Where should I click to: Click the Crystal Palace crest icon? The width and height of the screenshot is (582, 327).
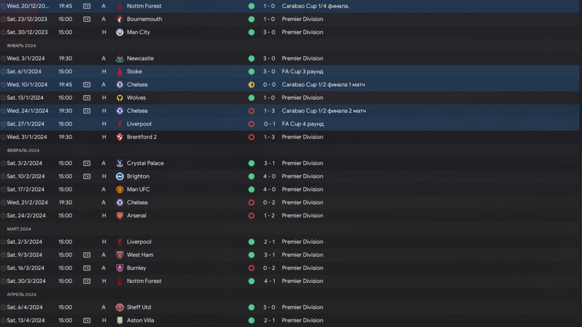tap(120, 163)
